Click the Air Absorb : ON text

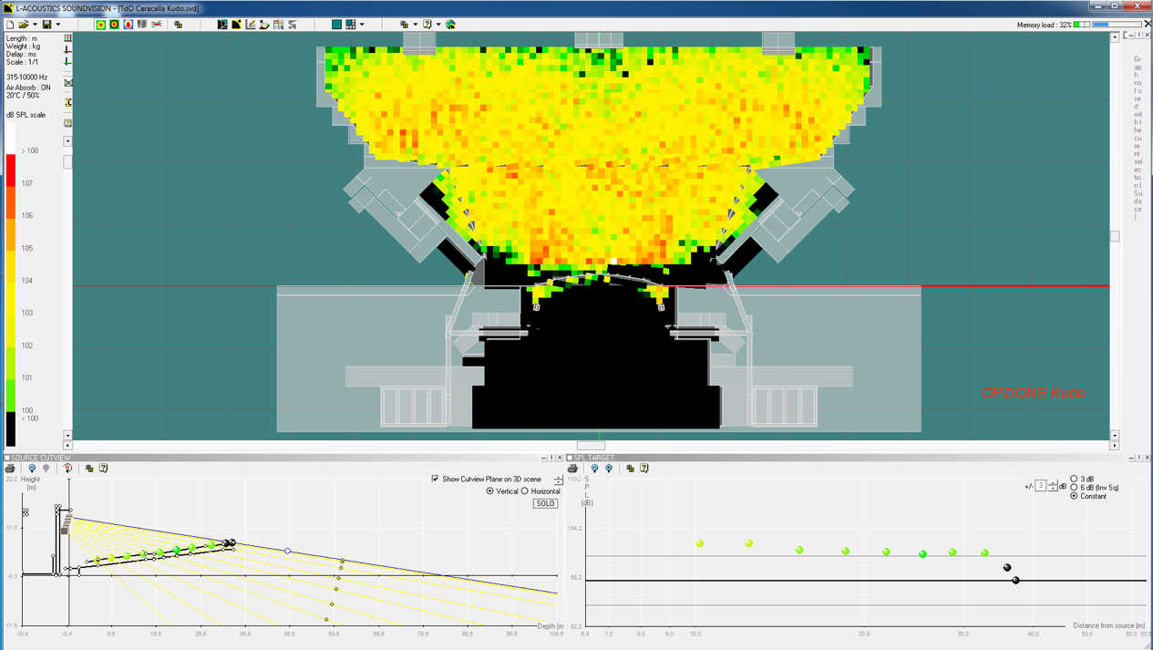[28, 88]
